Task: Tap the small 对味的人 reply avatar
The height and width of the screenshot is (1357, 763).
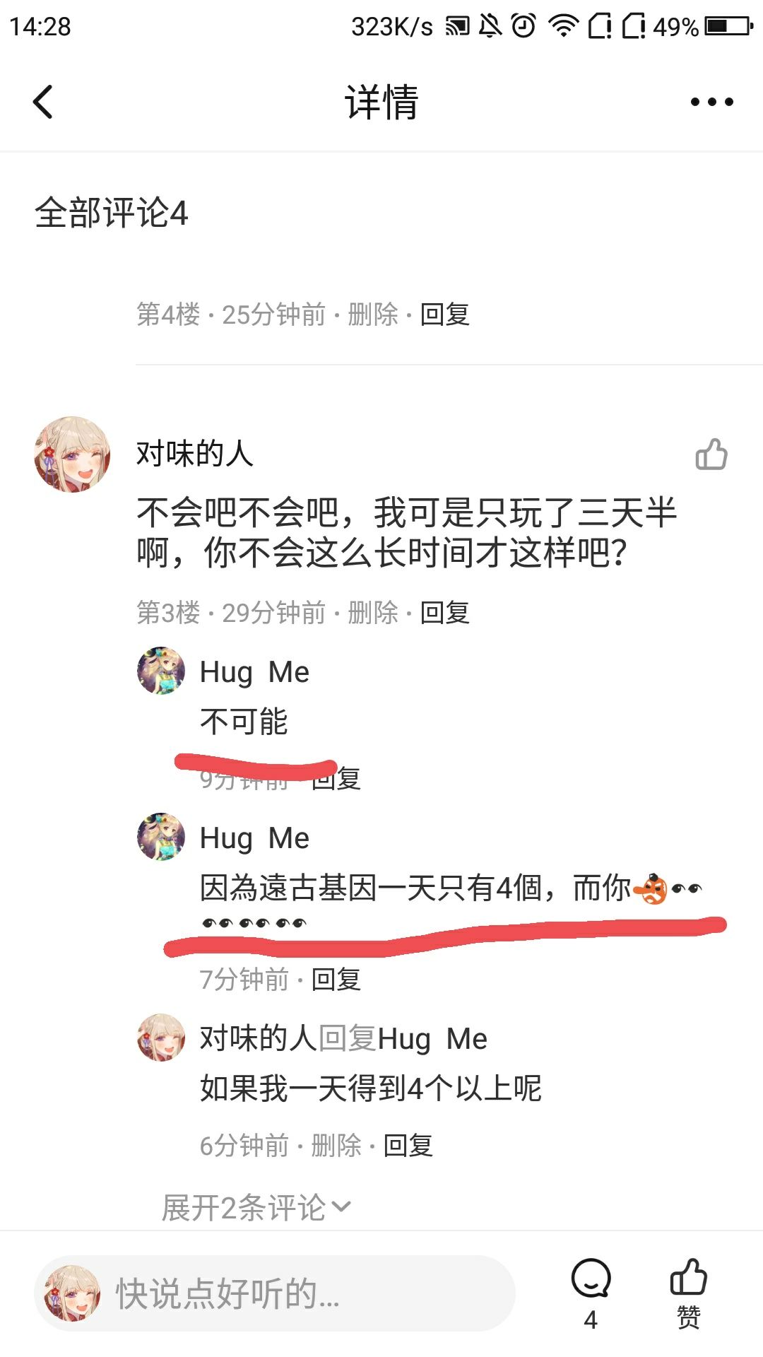Action: pyautogui.click(x=161, y=1038)
